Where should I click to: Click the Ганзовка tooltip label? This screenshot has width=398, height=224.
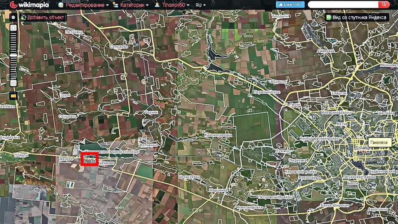[x=379, y=142]
